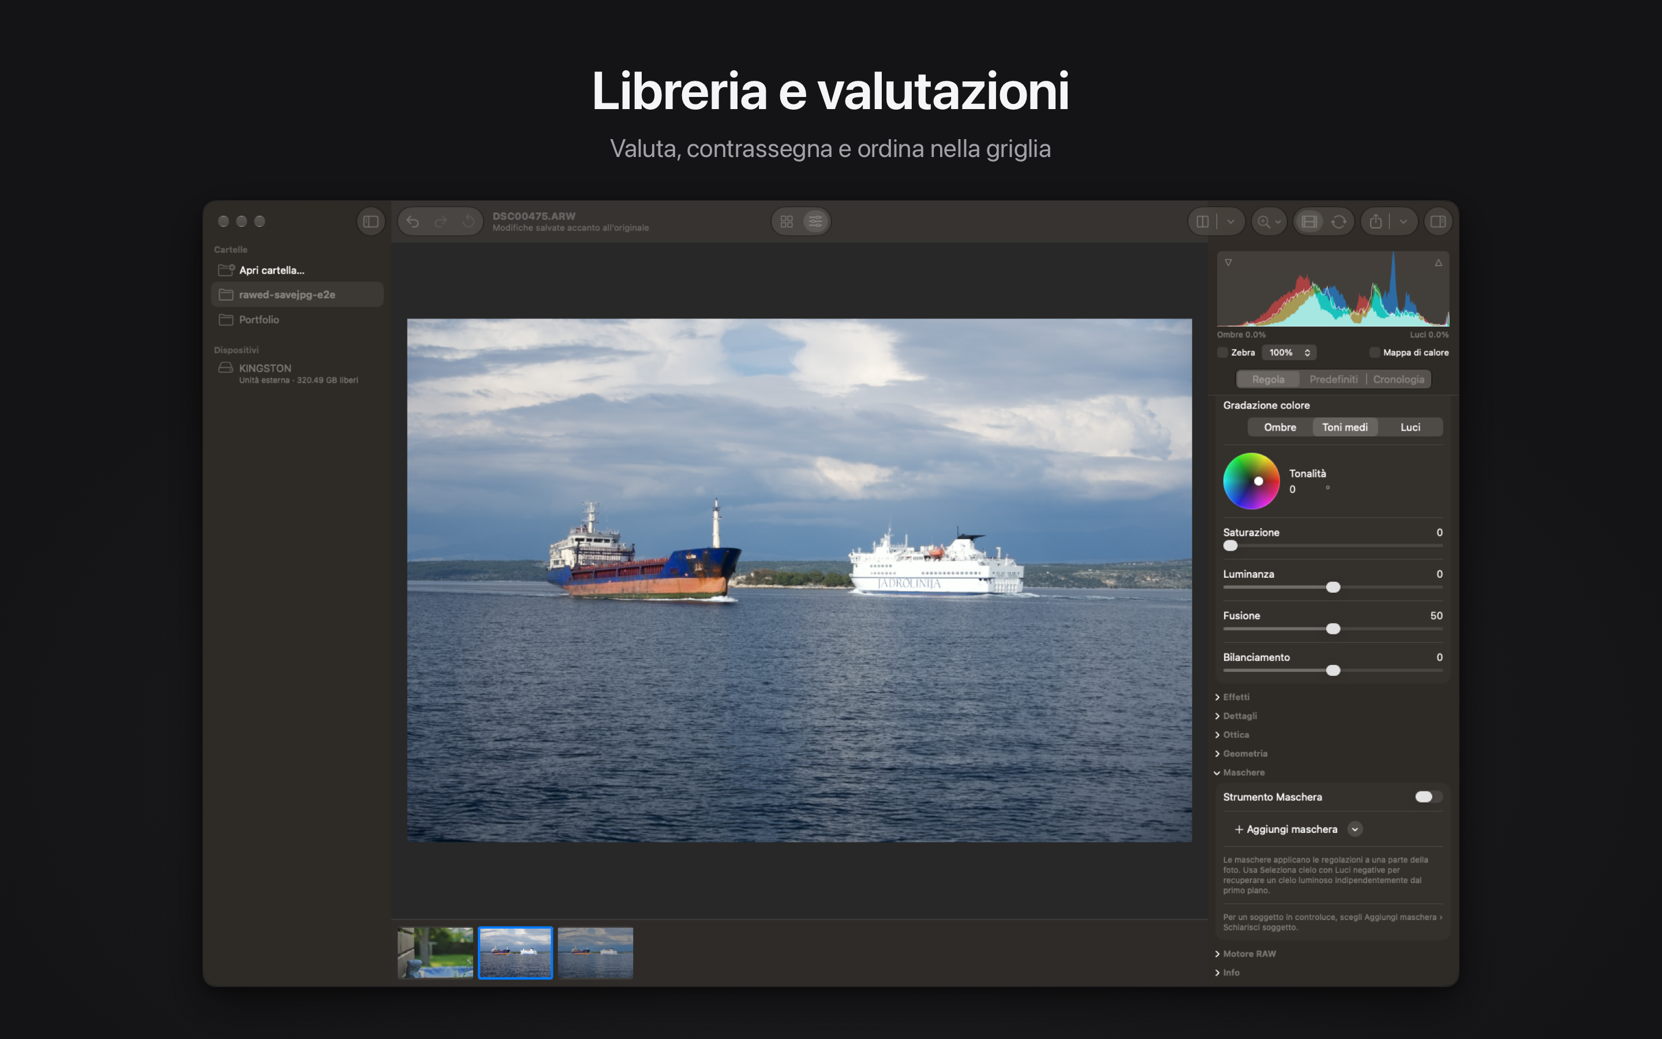Select Toni medi in color grading segments
This screenshot has height=1039, width=1662.
[1345, 427]
